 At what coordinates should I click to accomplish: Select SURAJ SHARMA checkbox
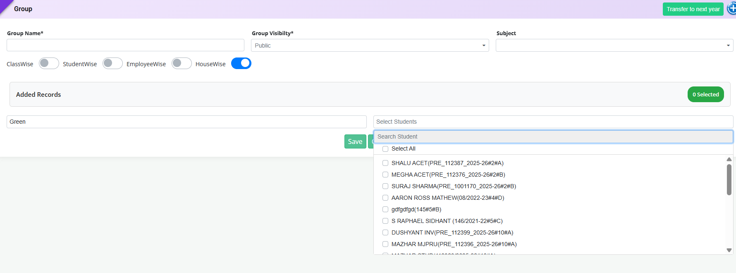[x=385, y=186]
